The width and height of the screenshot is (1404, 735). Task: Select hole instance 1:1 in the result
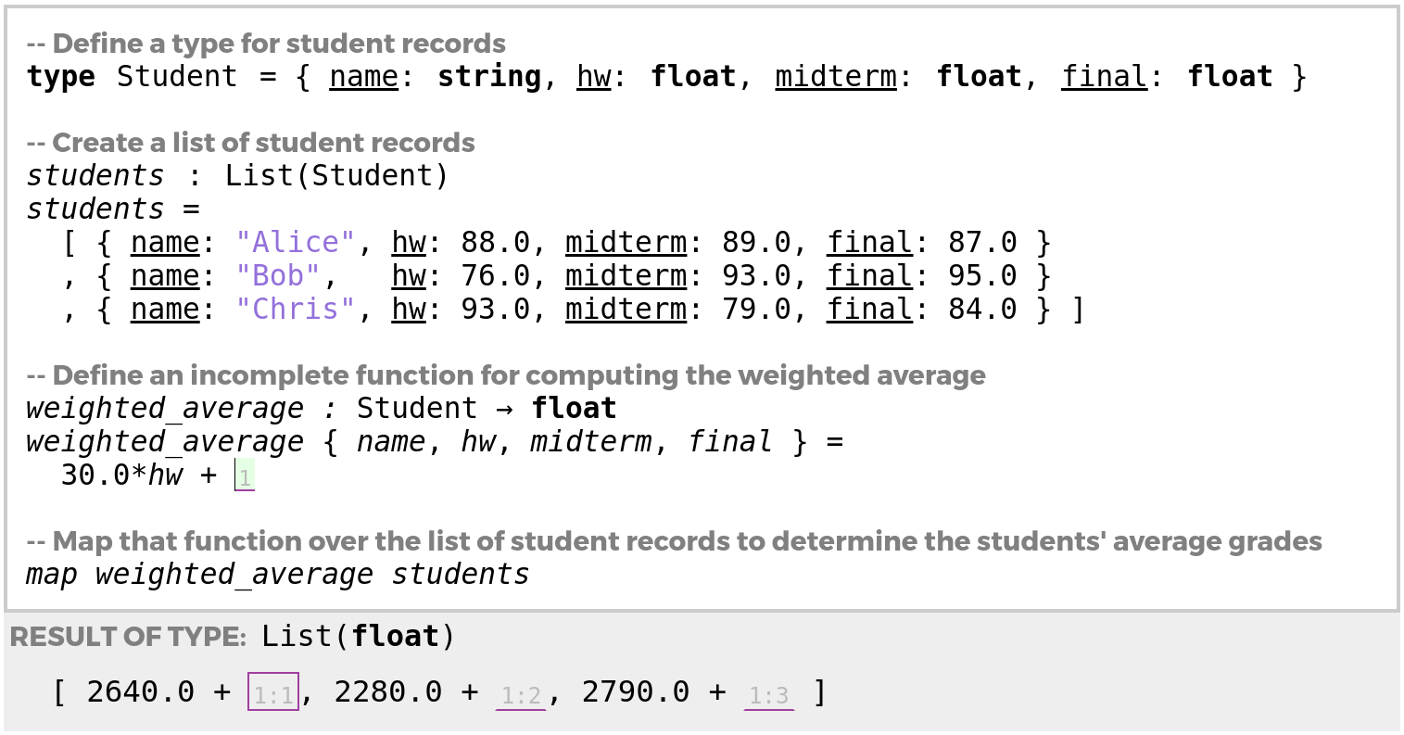[x=273, y=693]
